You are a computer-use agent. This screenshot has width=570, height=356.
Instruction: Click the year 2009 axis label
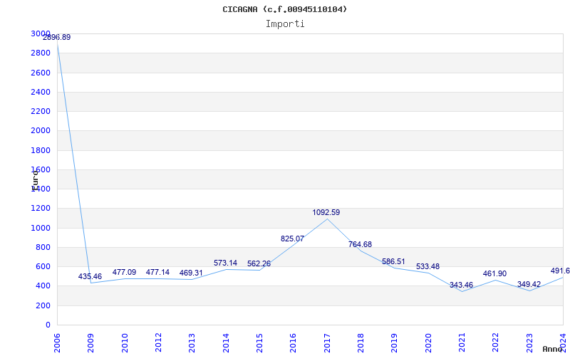[91, 343]
